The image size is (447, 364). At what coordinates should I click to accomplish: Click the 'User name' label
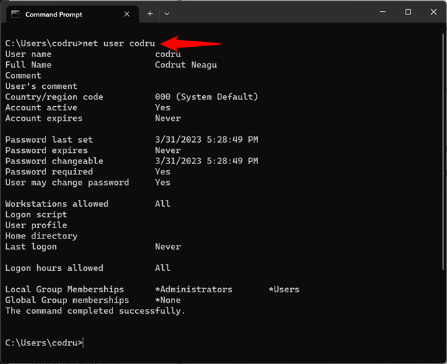click(28, 54)
